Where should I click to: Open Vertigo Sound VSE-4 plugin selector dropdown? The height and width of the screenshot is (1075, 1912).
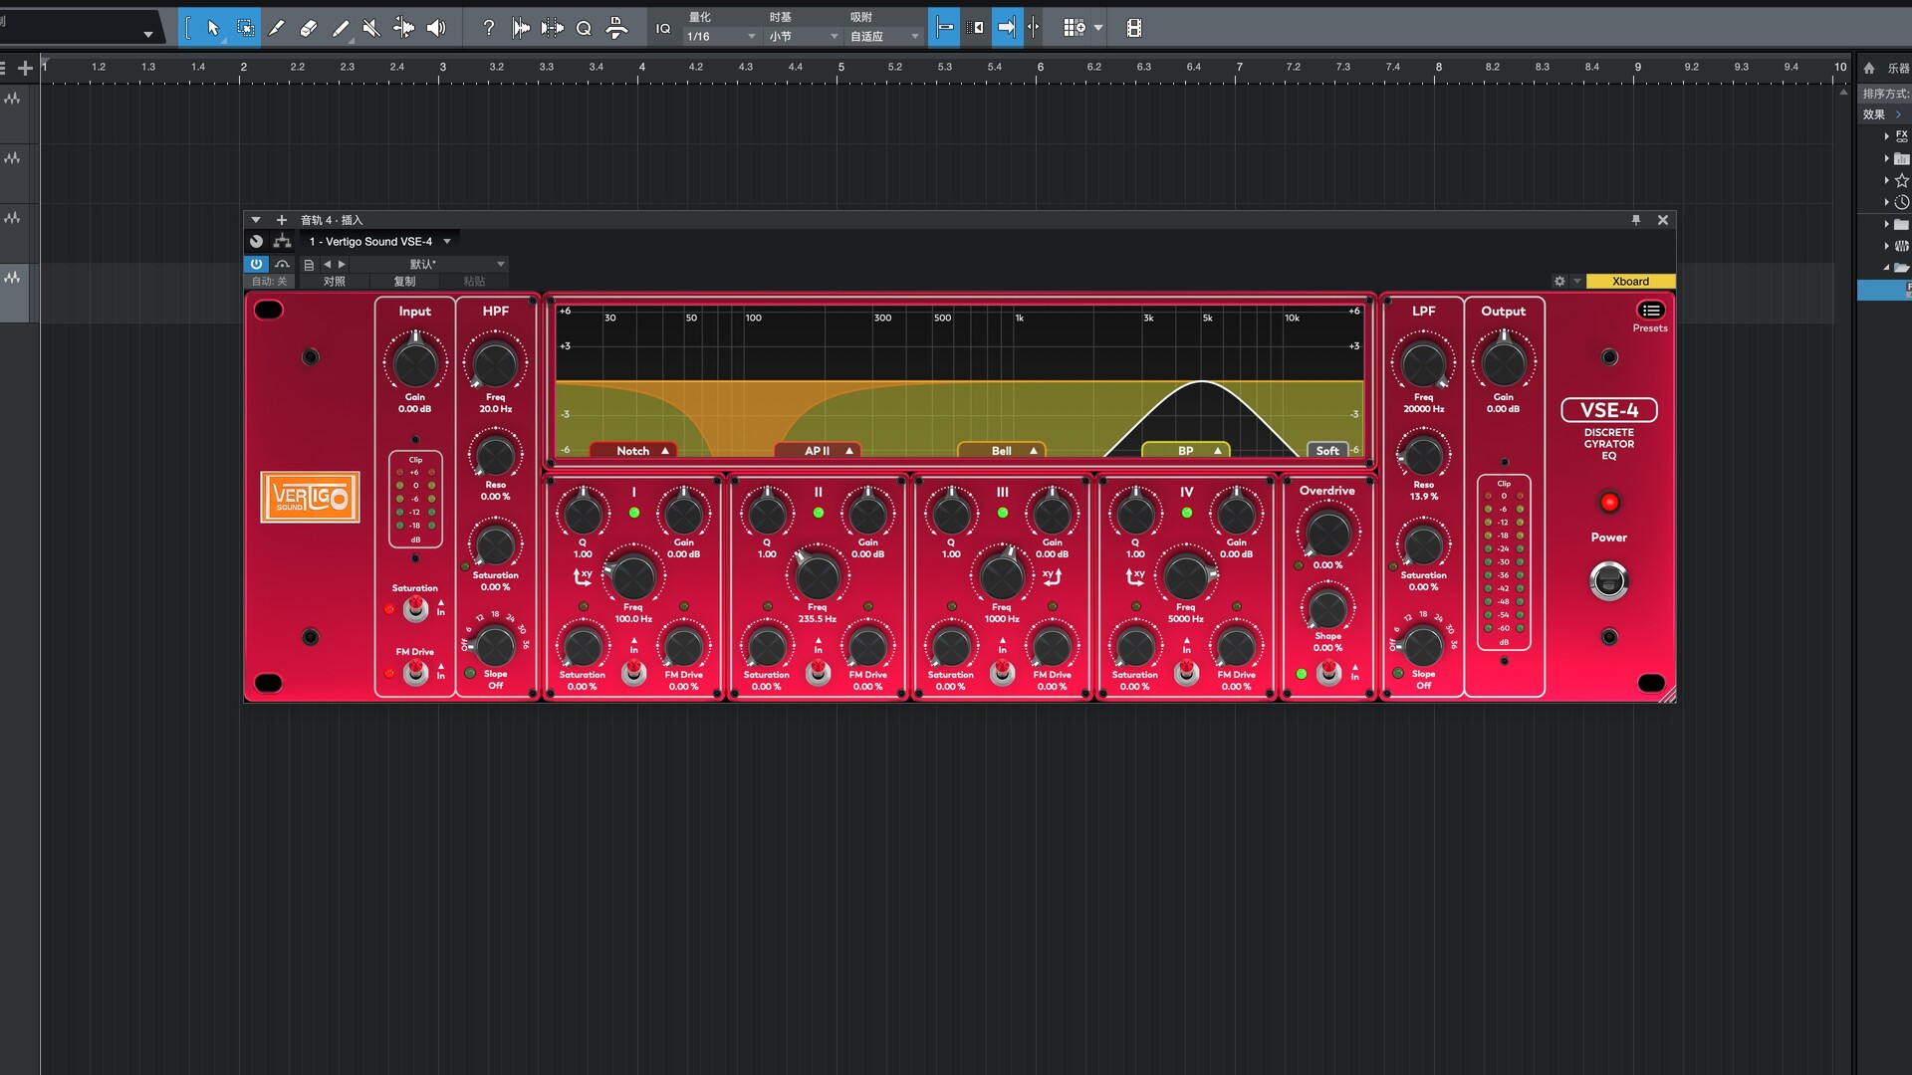point(379,241)
